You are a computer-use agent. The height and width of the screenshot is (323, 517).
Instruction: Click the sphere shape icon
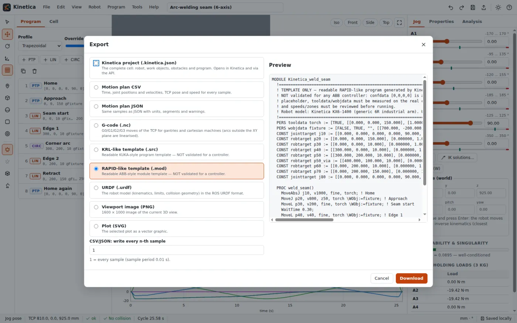click(7, 110)
